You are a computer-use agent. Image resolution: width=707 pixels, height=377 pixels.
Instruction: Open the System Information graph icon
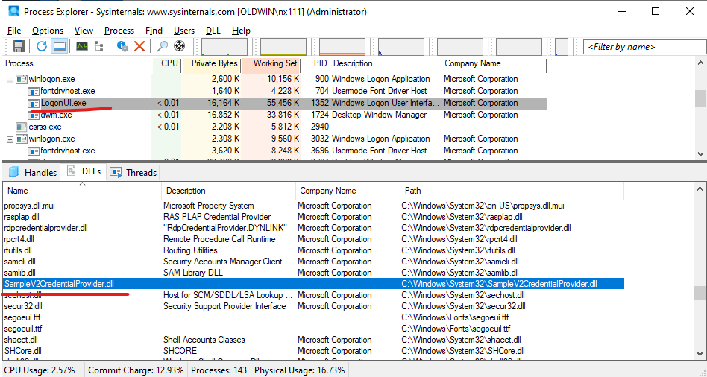coord(81,46)
